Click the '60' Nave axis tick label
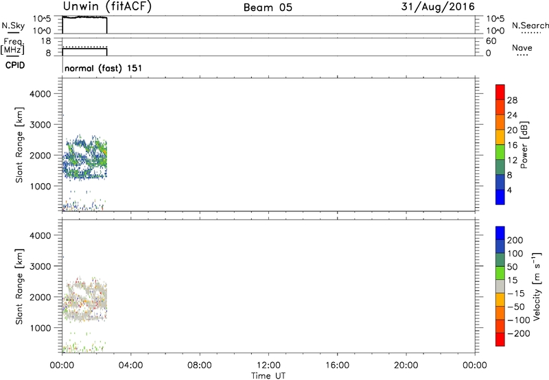Viewport: 549px width, 380px height. tap(491, 41)
